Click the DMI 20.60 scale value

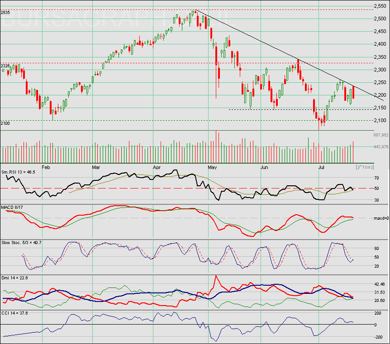(379, 301)
